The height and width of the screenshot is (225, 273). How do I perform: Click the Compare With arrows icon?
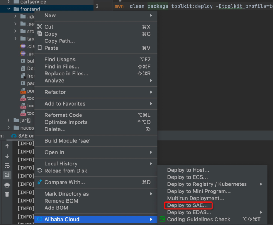40,182
